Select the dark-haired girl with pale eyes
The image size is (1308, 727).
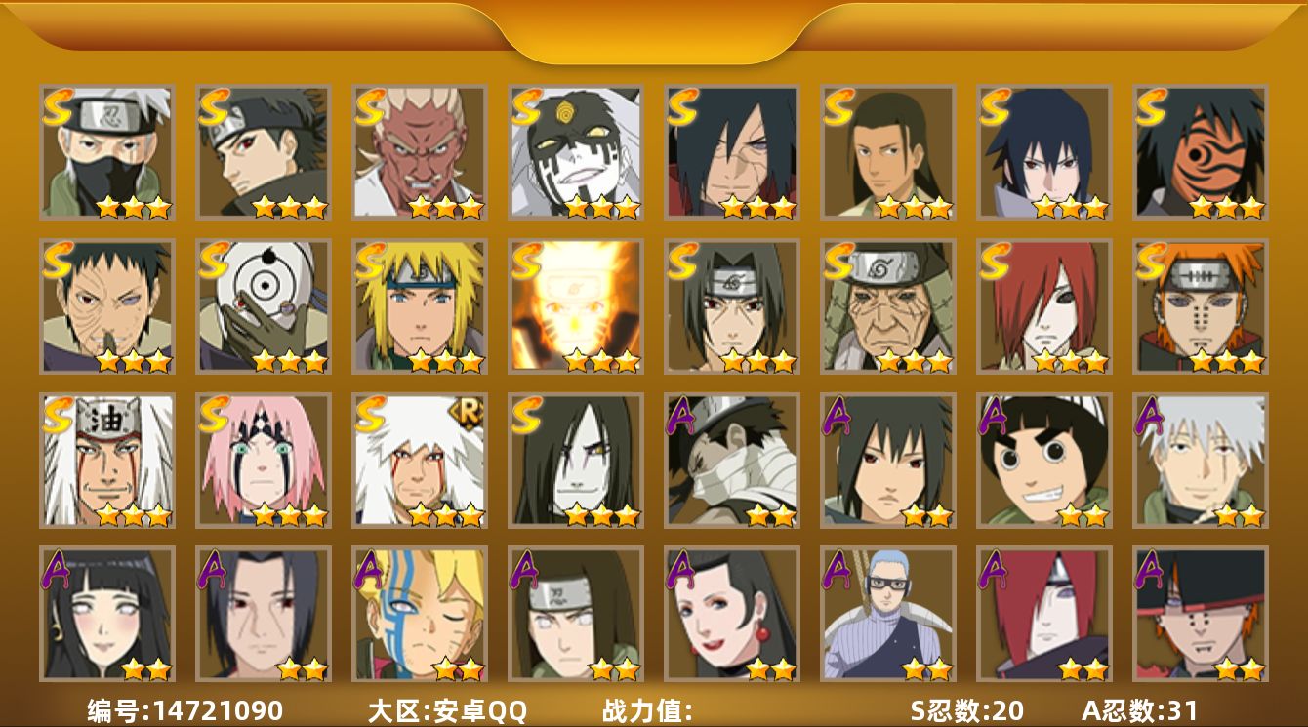[x=107, y=614]
